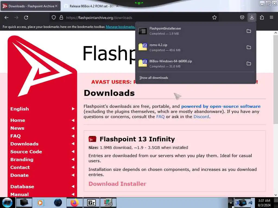Click the Flashpoint logo in sidebar

coord(42,66)
